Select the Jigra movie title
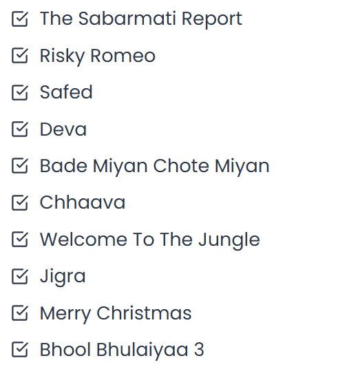Viewport: 349px width, 389px height. 63,277
